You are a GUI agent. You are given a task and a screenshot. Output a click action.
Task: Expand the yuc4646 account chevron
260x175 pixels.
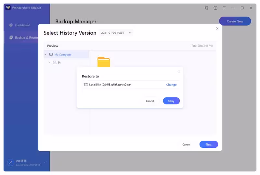[x=45, y=162]
